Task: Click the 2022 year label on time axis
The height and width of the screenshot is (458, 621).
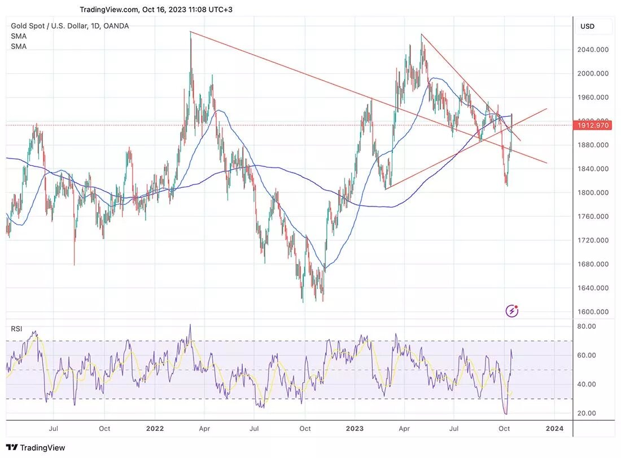Action: pos(155,428)
